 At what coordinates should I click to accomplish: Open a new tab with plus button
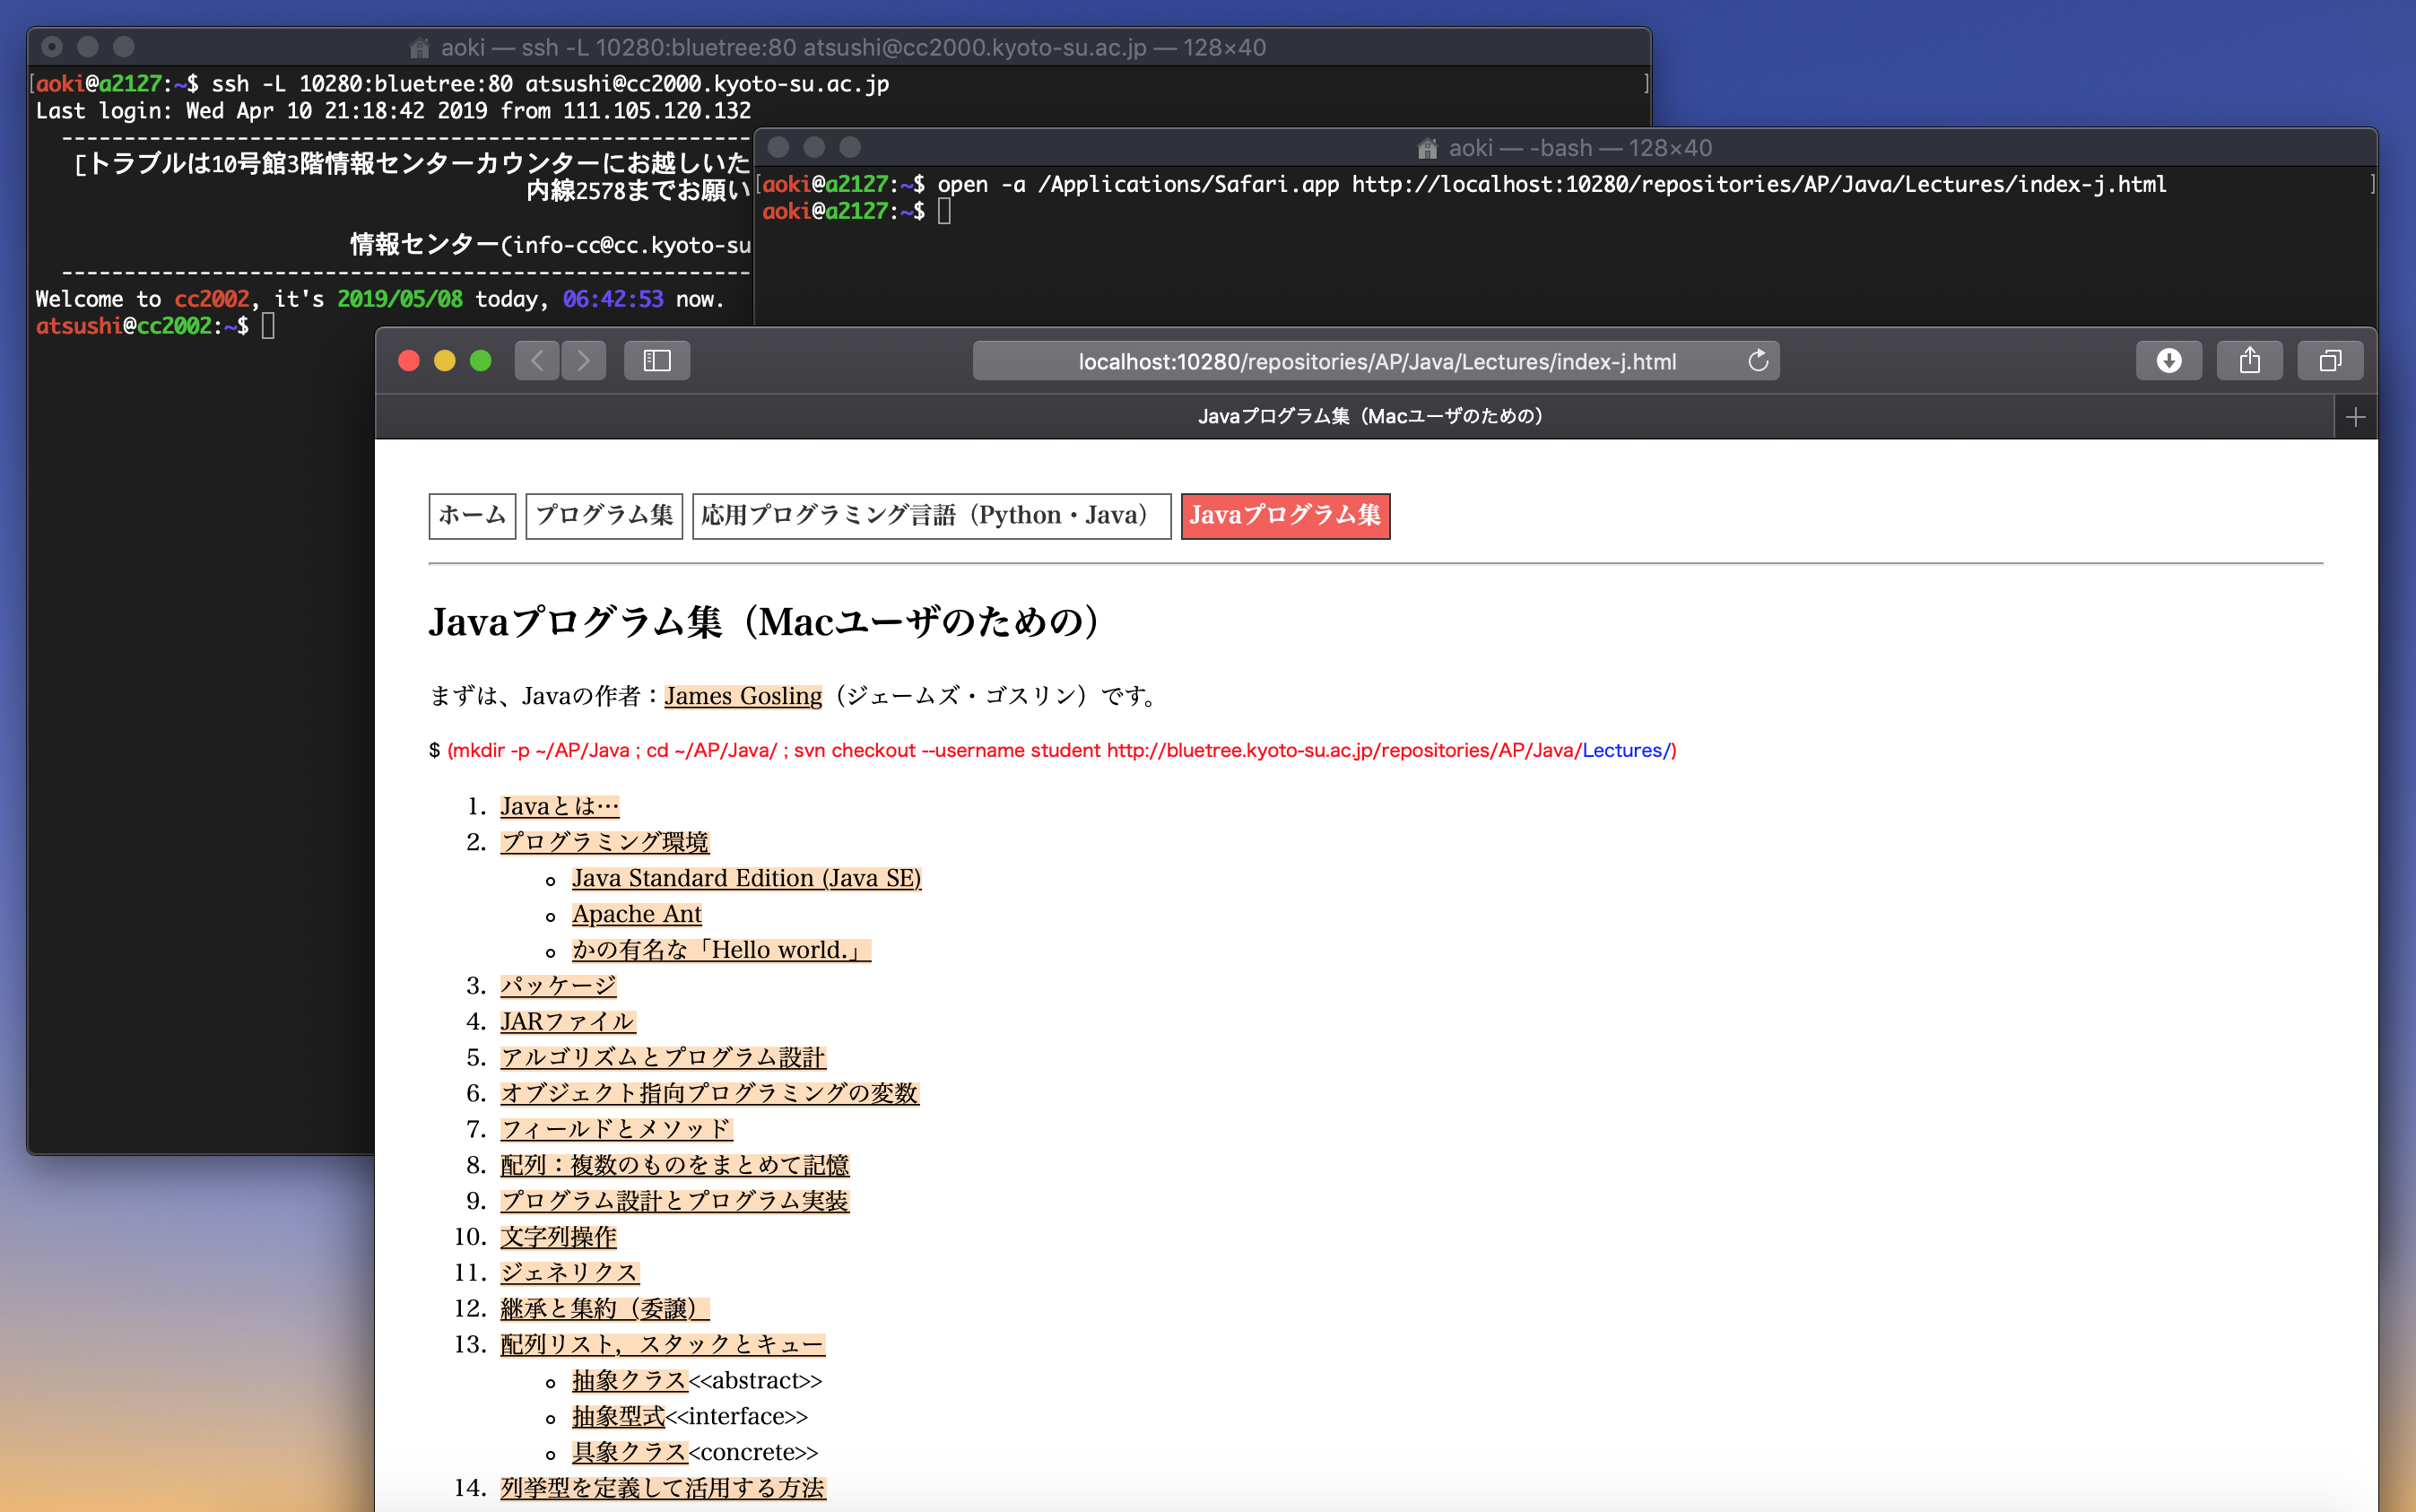coord(2355,417)
